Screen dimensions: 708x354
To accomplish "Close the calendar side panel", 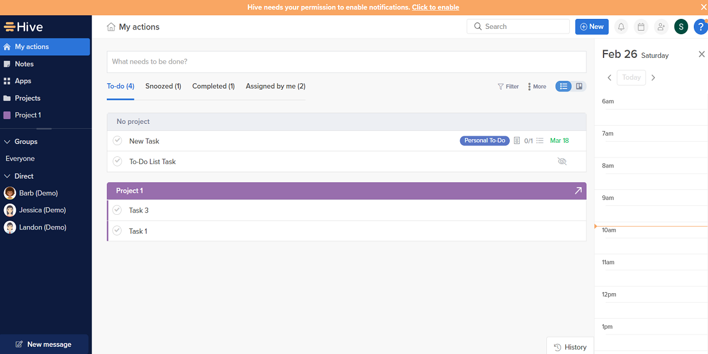I will tap(702, 54).
